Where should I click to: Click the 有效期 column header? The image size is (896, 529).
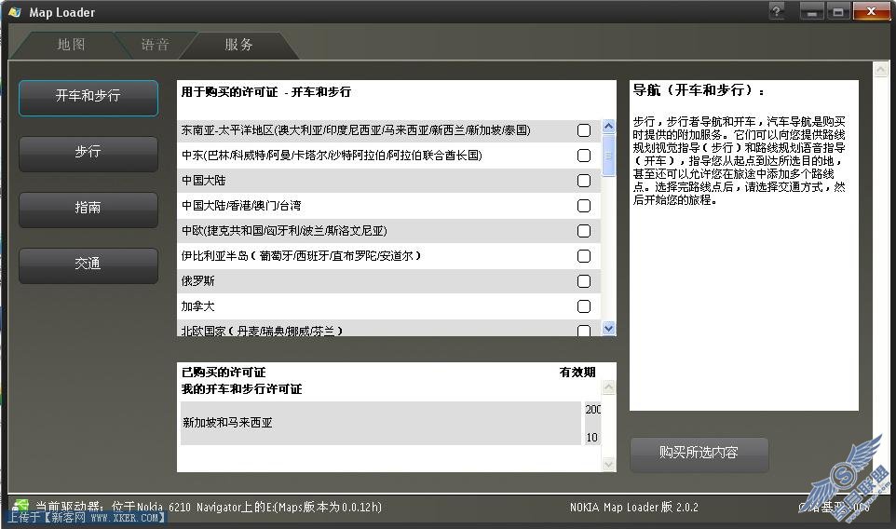577,373
